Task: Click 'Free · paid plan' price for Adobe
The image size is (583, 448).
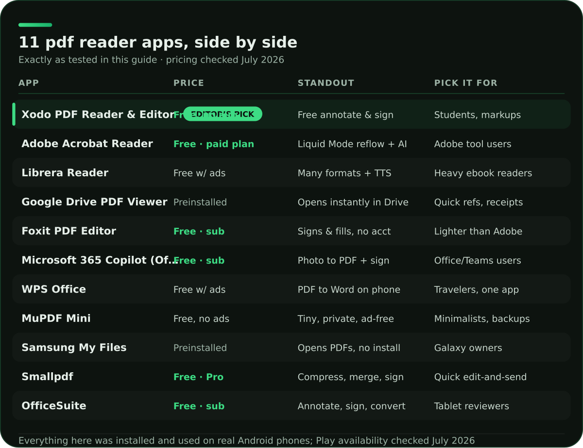Action: (214, 144)
